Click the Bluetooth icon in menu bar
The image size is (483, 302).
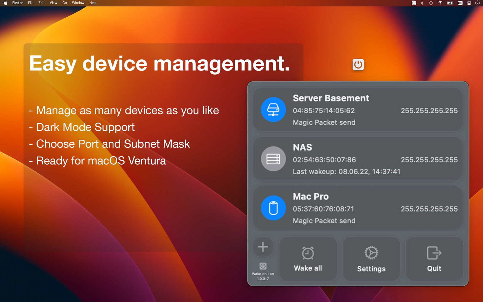[422, 3]
